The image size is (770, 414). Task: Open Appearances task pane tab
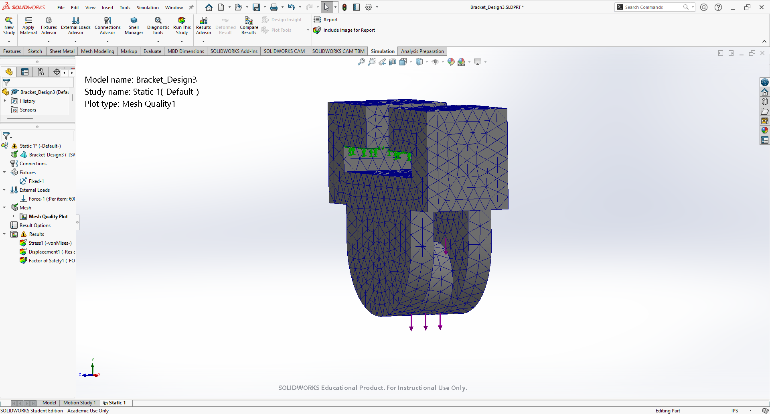pyautogui.click(x=765, y=130)
